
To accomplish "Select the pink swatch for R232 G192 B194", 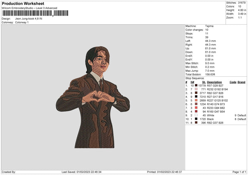I will (196, 89).
